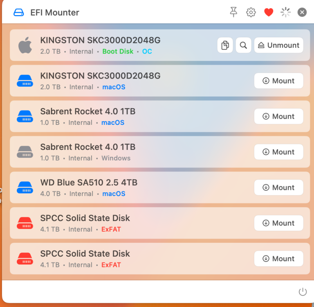Click blue drive icon of WD Blue row
This screenshot has height=307, width=314.
pyautogui.click(x=25, y=187)
